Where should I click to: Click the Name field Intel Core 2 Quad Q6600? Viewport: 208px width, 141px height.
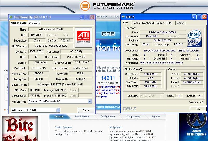point(163,32)
